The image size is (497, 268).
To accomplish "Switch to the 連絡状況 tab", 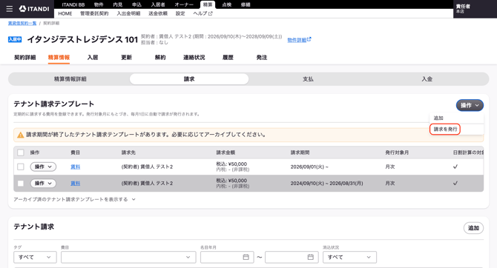I will click(x=194, y=58).
